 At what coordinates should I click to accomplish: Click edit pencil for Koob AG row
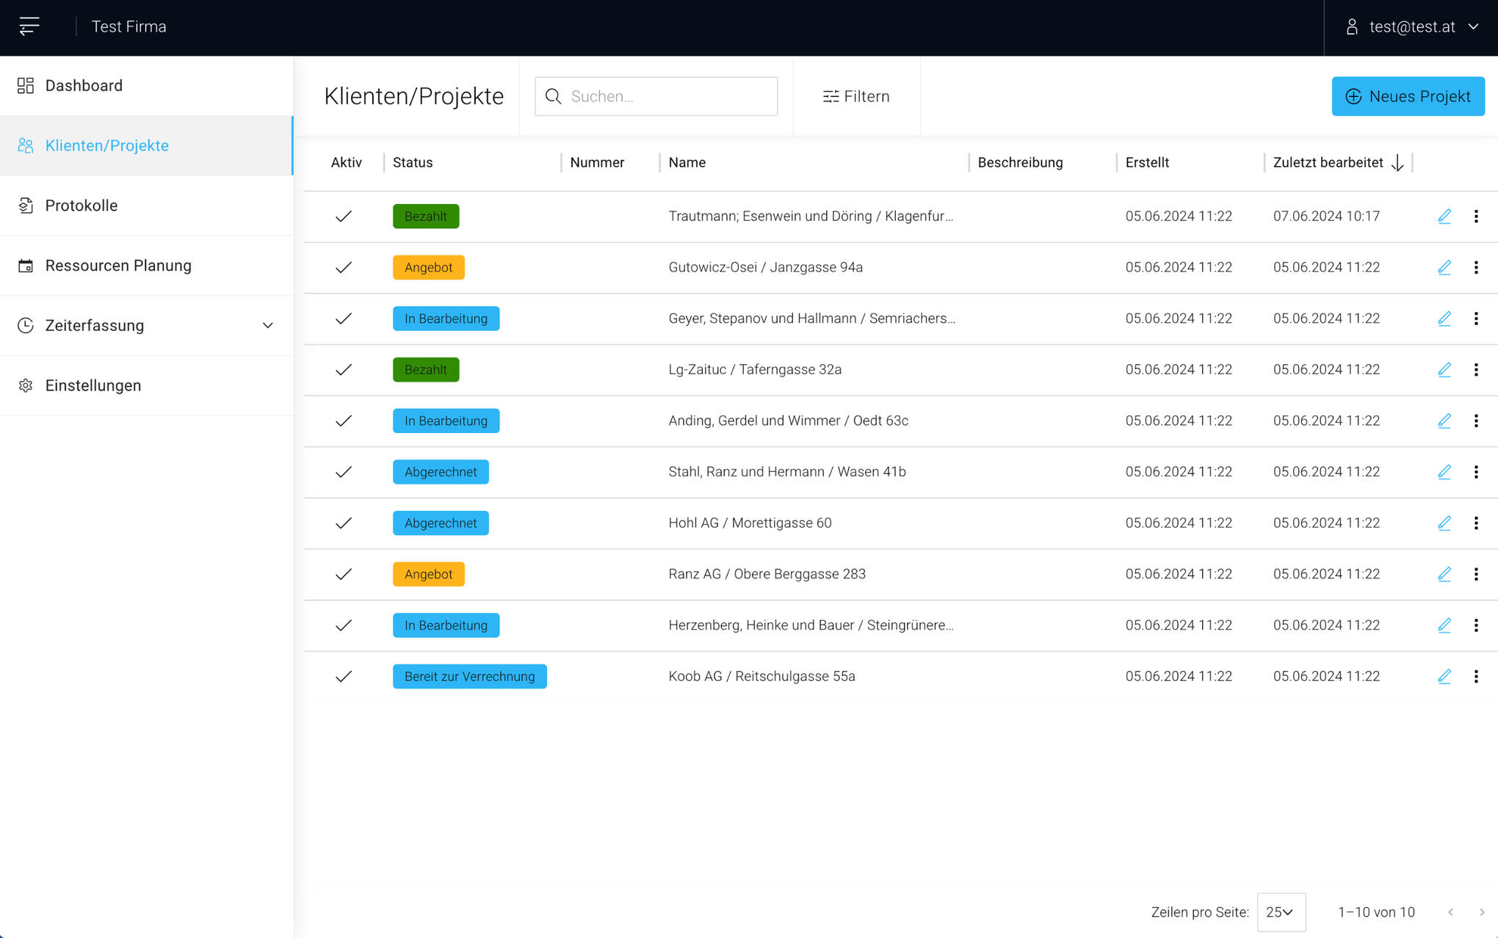tap(1444, 676)
